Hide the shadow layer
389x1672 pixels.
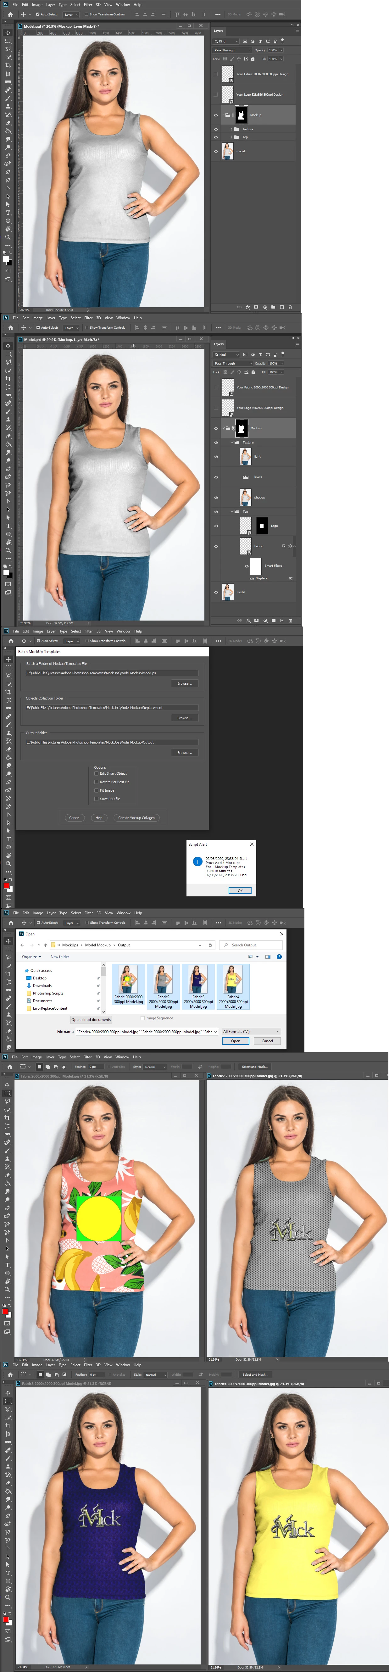tap(216, 497)
